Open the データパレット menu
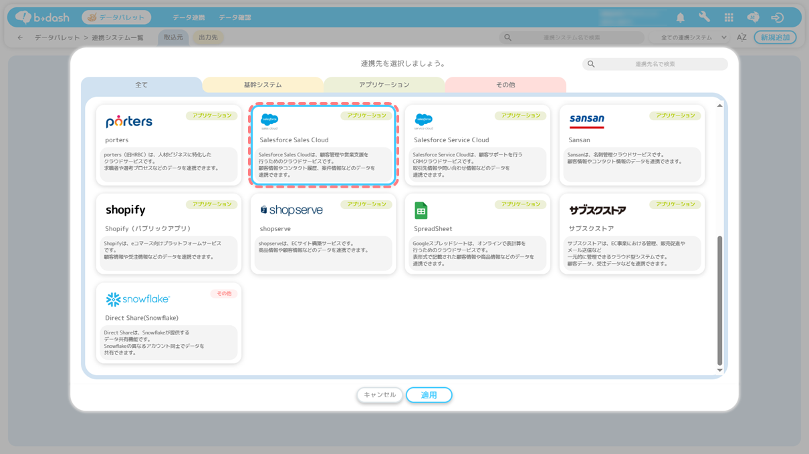This screenshot has width=809, height=454. [116, 17]
